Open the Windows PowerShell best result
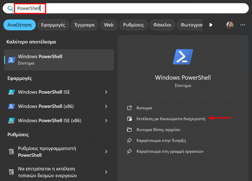 click(x=59, y=60)
